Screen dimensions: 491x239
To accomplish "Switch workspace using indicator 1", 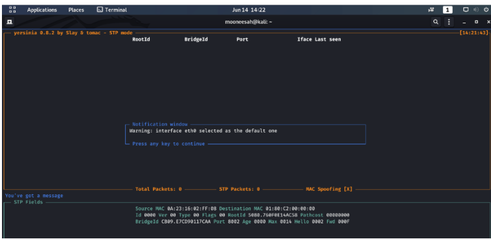I will click(x=448, y=10).
